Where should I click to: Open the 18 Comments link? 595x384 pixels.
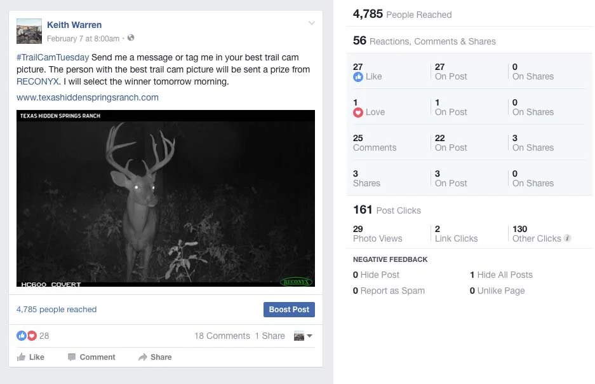(x=222, y=336)
